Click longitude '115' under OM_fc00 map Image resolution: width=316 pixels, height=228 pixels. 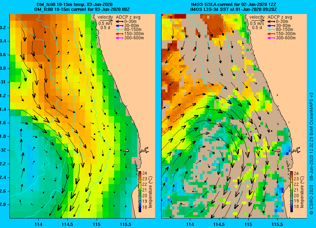coord(97,224)
